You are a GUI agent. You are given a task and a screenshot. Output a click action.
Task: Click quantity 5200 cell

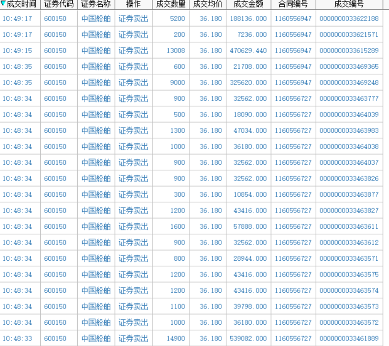[x=178, y=19]
